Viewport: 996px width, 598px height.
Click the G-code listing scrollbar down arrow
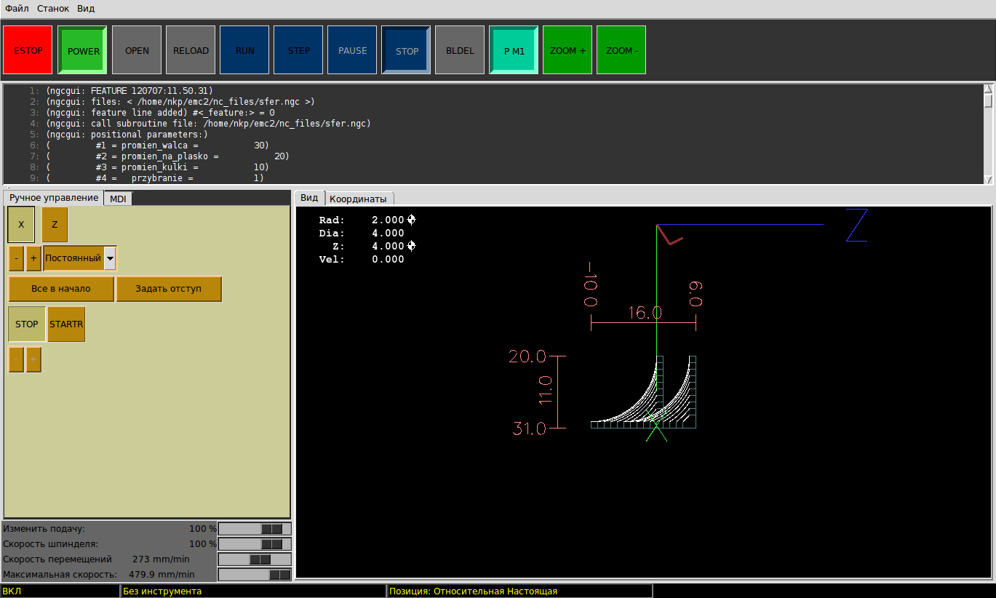(988, 180)
